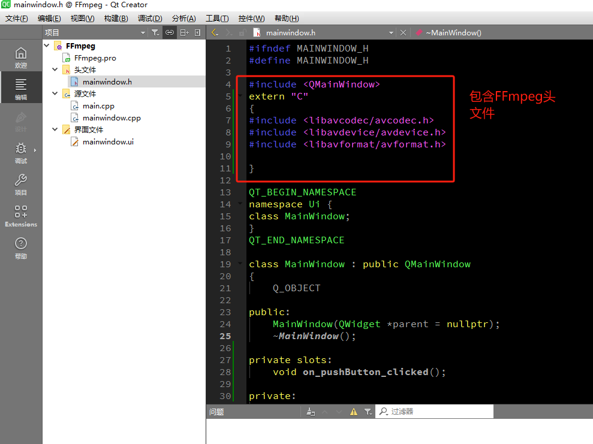Click the filter tree funnel icon
This screenshot has width=593, height=444.
click(155, 33)
